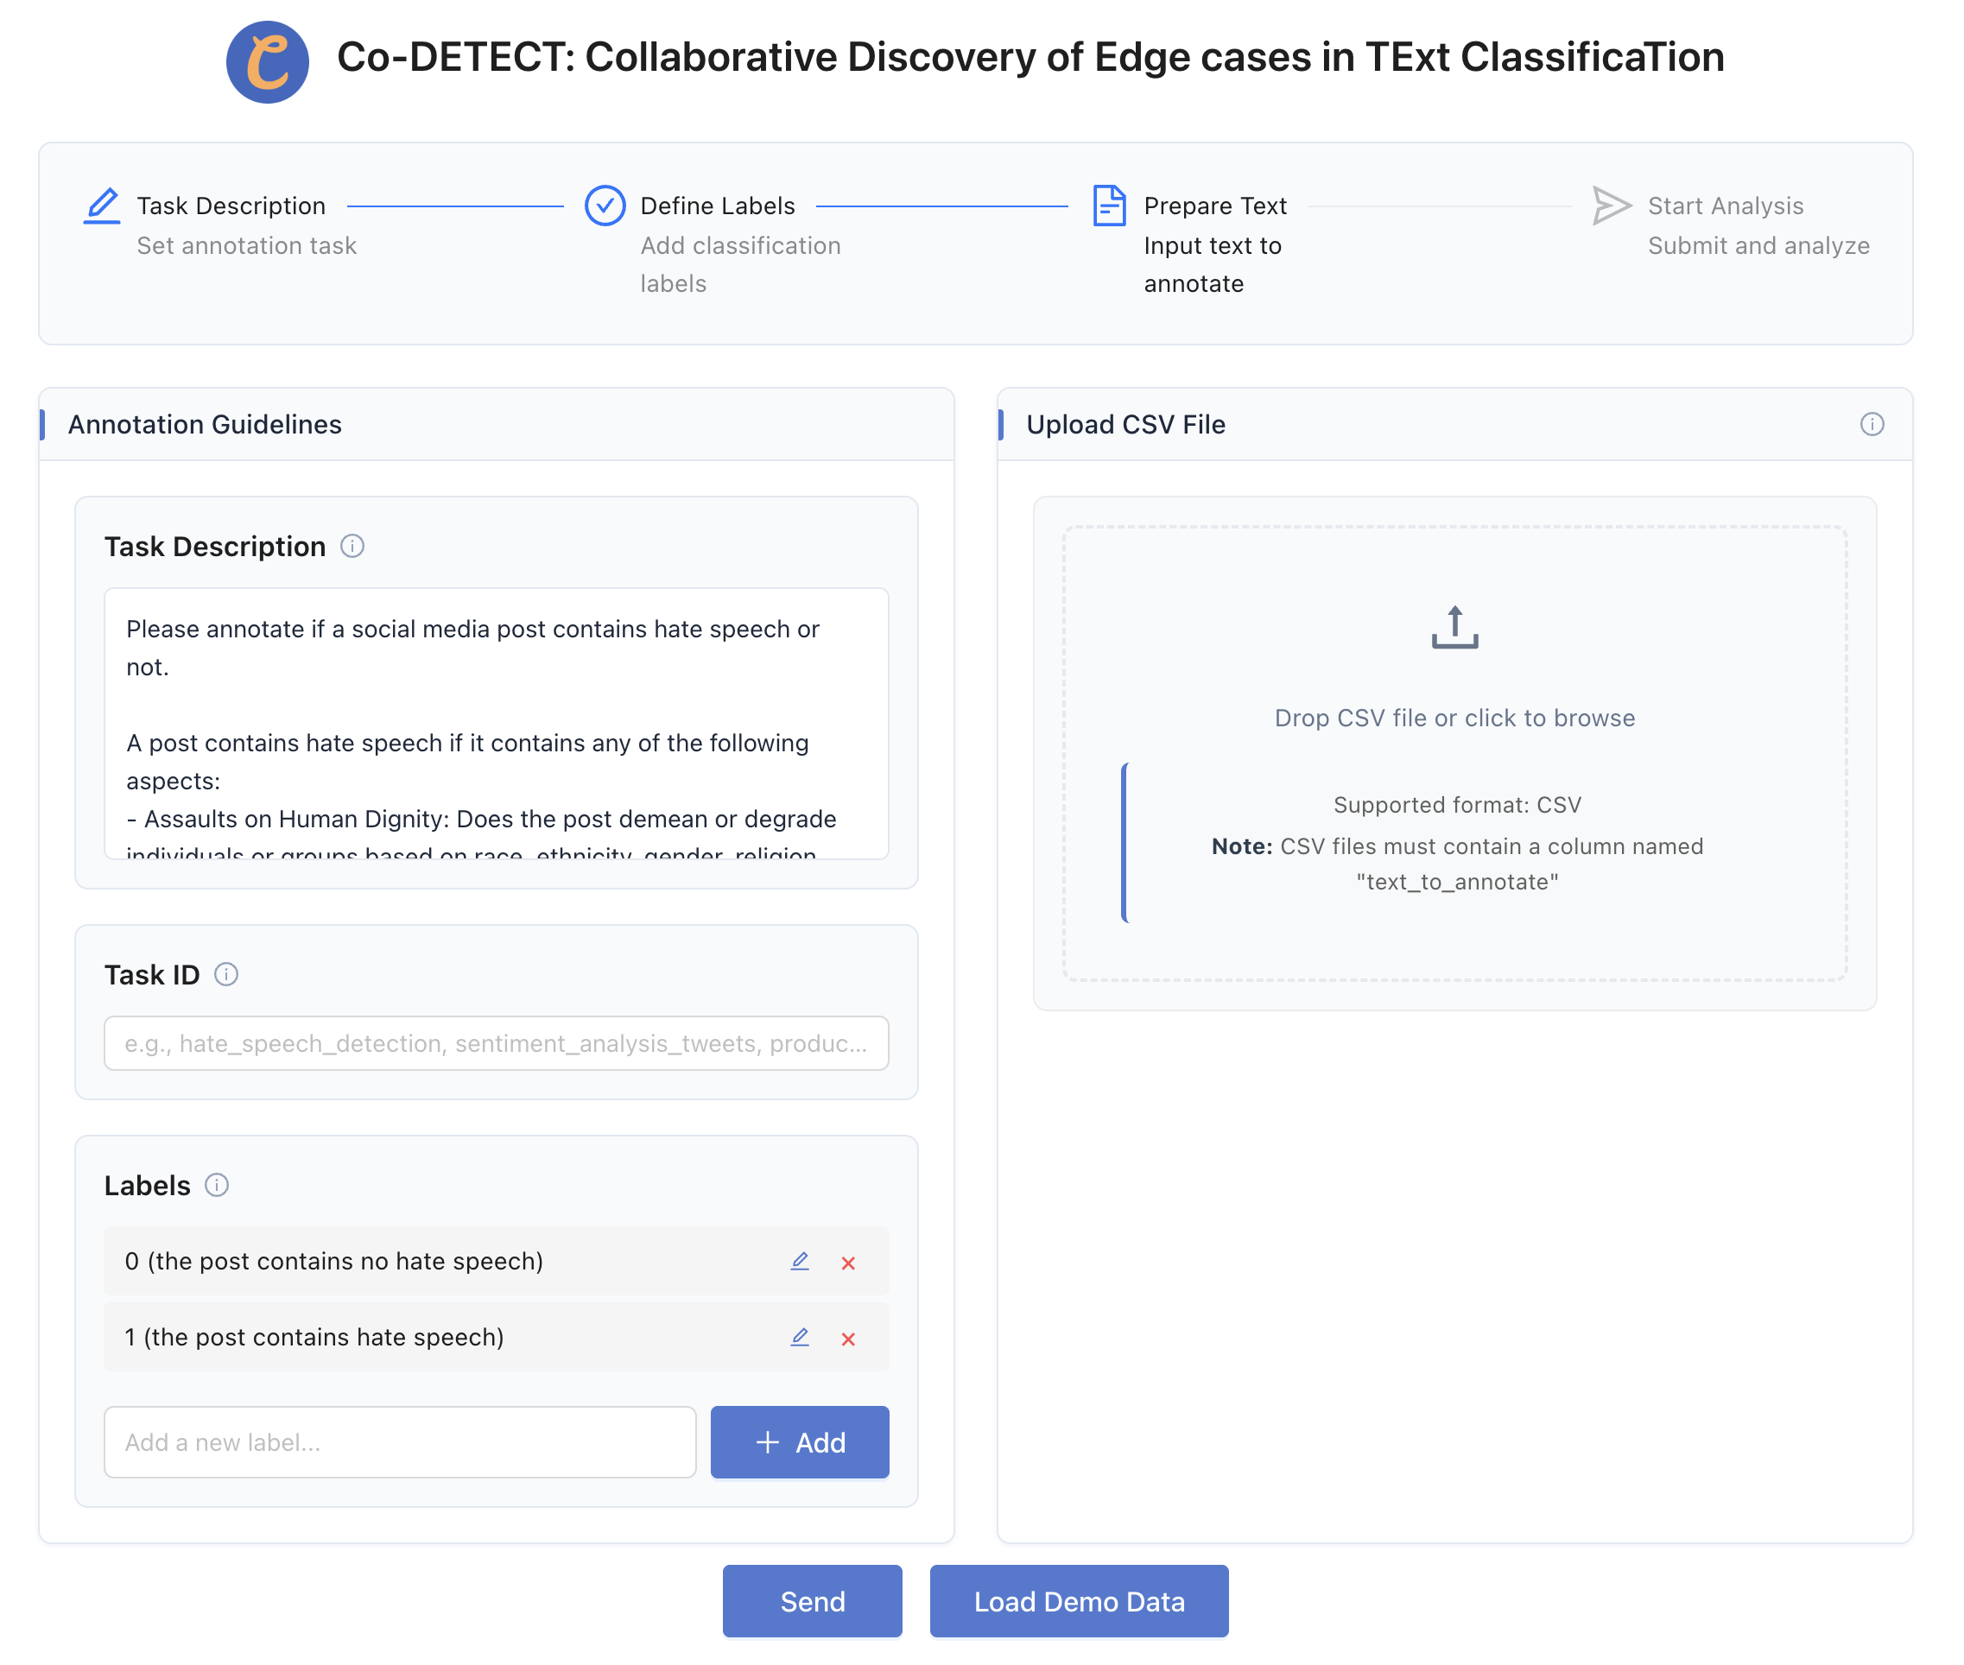Delete the label '1 (the post contains hate speech)'
This screenshot has height=1665, width=1964.
[x=847, y=1339]
